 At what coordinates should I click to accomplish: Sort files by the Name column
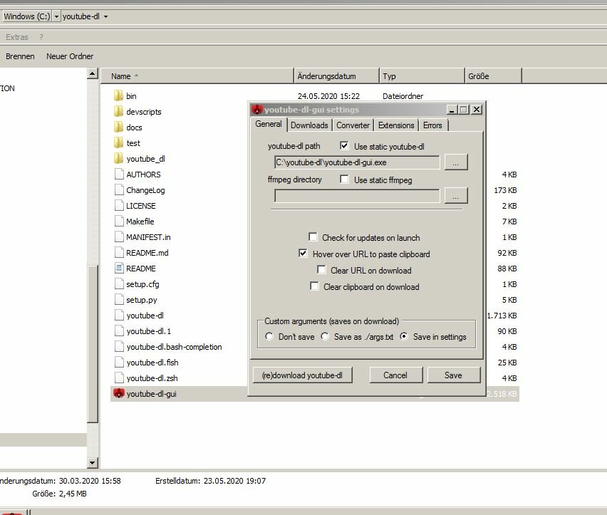[197, 76]
